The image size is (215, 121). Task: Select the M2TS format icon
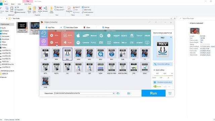pyautogui.click(x=56, y=67)
